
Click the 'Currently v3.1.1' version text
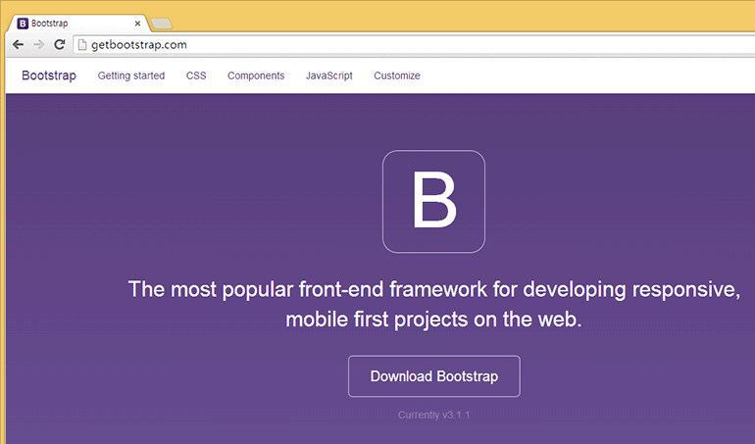(x=433, y=416)
